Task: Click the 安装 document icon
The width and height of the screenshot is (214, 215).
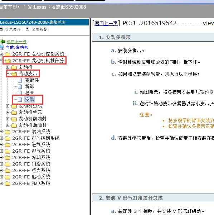Action: coord(20,99)
